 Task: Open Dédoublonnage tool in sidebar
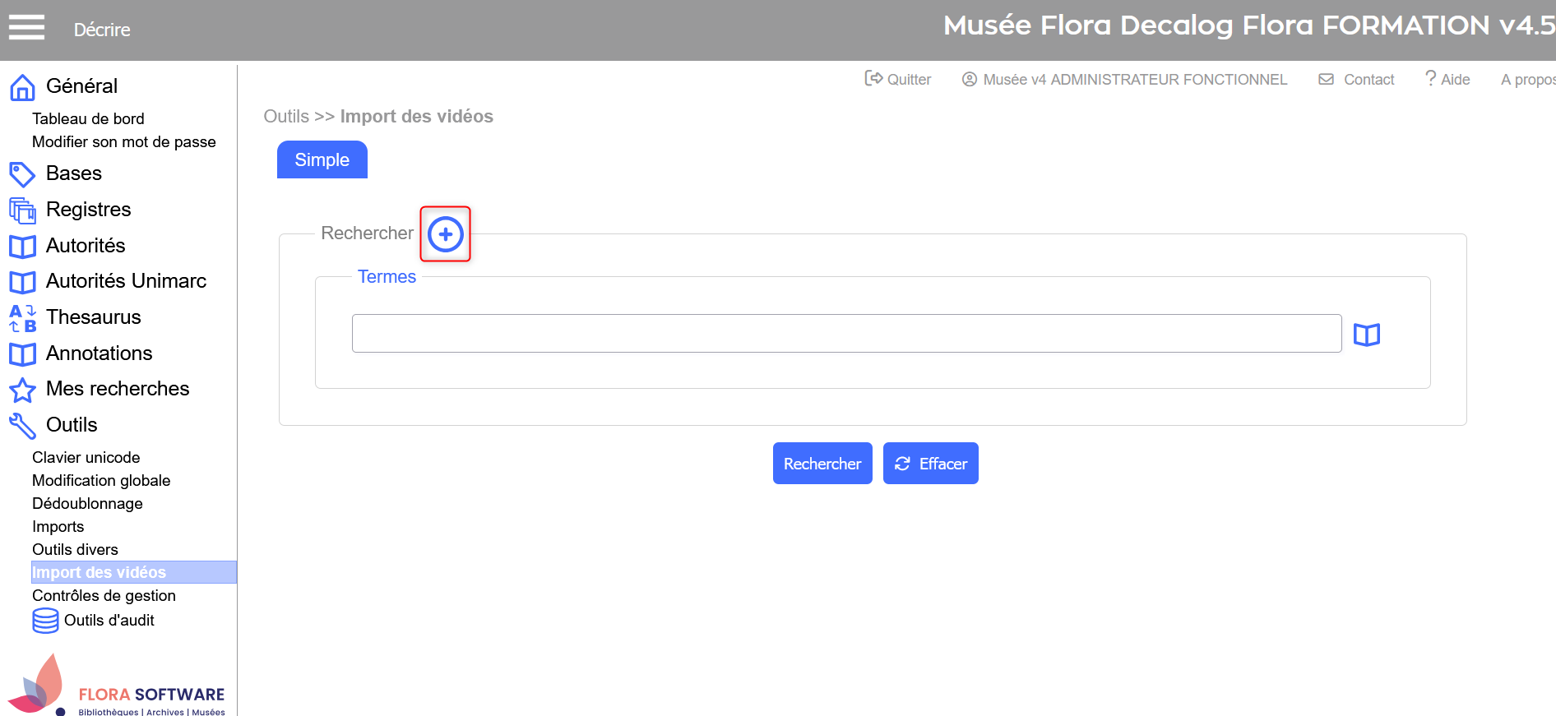[87, 503]
